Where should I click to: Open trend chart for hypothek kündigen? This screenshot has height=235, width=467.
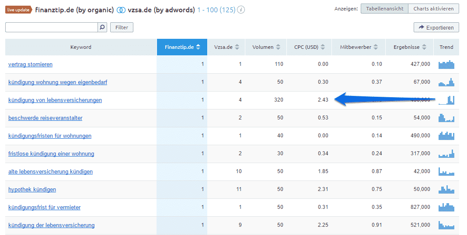(x=446, y=189)
